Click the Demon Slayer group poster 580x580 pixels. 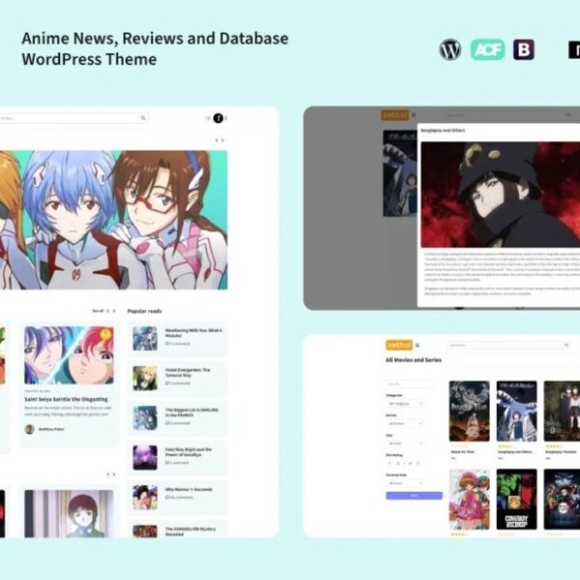pos(562,500)
